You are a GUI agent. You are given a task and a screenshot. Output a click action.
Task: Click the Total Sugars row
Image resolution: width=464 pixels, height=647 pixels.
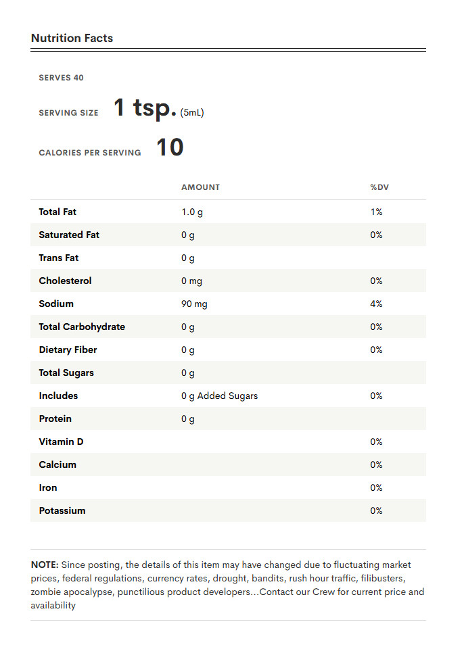coord(229,373)
